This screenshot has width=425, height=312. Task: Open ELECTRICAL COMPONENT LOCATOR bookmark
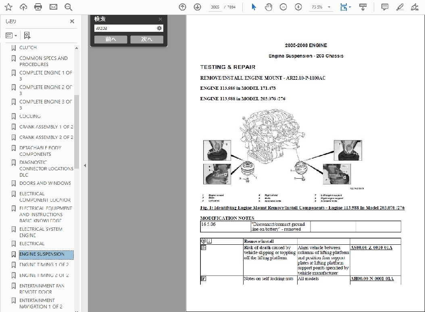[x=45, y=197]
